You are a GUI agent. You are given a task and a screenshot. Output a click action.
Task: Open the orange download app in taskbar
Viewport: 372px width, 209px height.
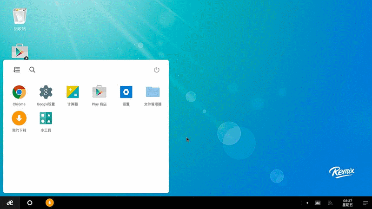point(50,203)
